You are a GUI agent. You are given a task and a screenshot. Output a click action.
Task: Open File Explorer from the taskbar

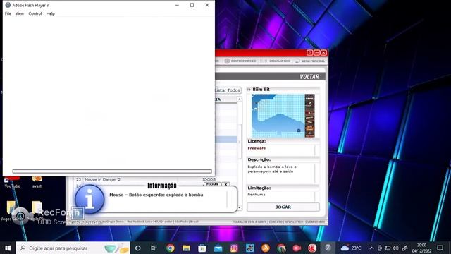[186, 248]
